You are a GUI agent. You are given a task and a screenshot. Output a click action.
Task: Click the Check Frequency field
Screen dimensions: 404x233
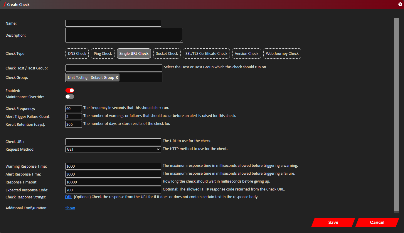pos(74,108)
